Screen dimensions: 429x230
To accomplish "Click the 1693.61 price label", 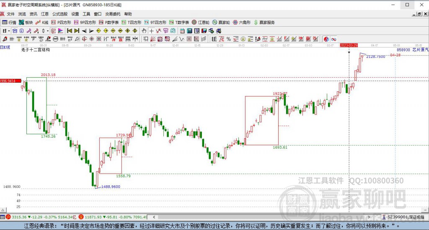I will [280, 147].
